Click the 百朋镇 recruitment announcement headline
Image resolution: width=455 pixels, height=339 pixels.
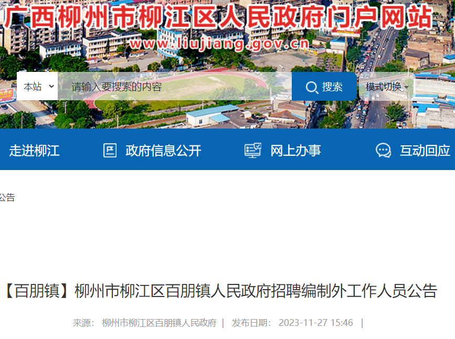pos(220,291)
